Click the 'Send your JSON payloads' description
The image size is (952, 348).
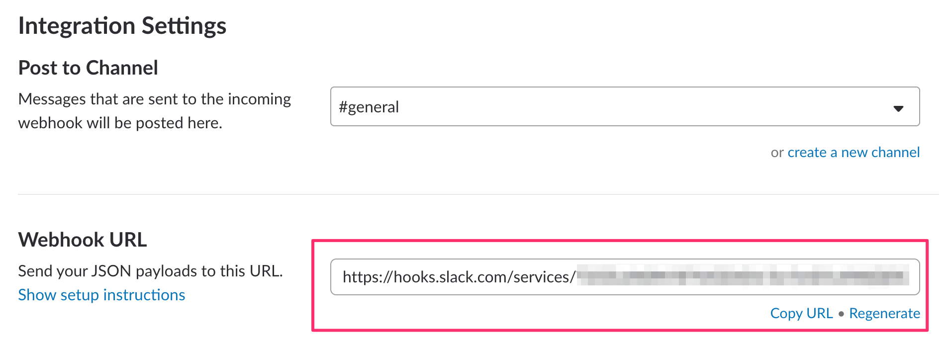[x=150, y=271]
